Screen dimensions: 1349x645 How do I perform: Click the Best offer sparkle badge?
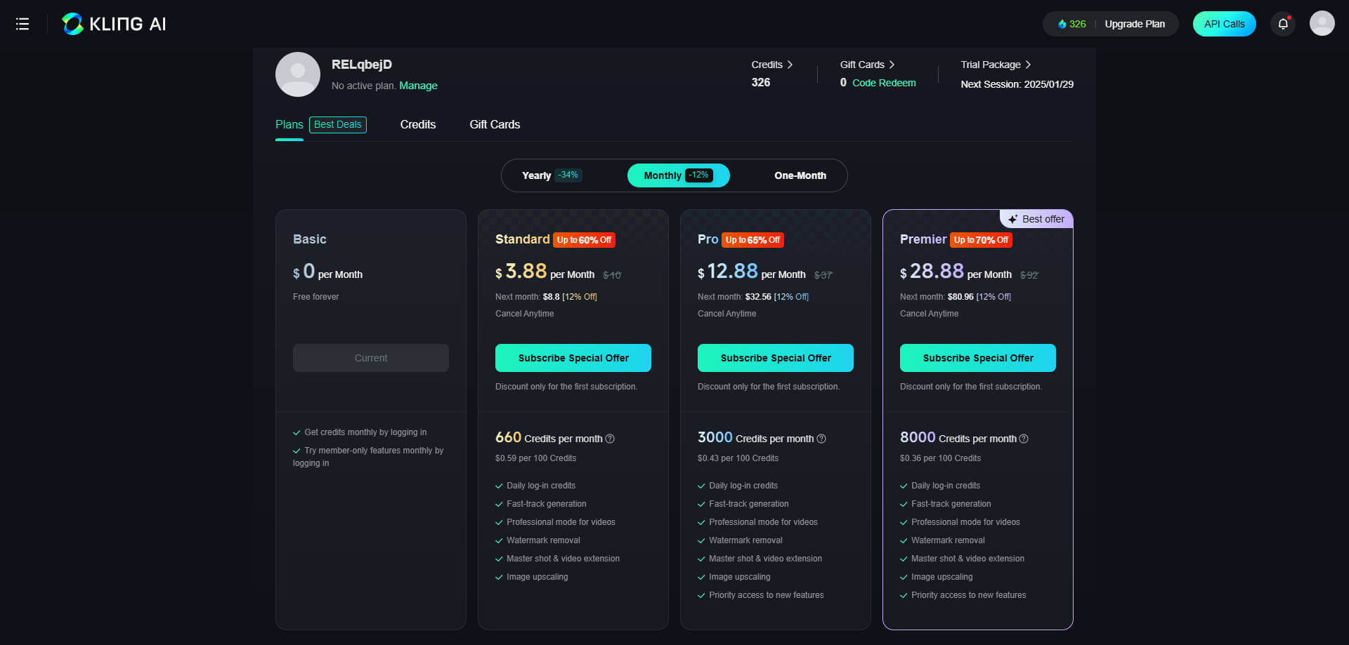pos(1036,219)
